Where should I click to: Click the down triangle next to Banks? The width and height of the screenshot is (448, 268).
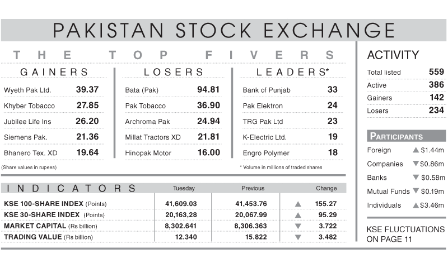416,177
